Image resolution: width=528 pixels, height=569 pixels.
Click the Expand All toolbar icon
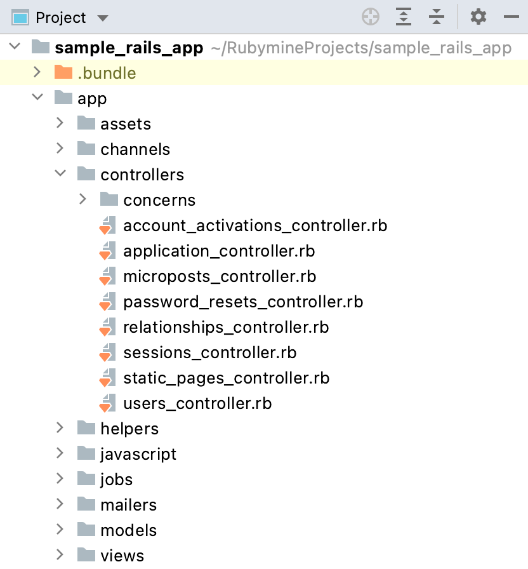tap(403, 17)
